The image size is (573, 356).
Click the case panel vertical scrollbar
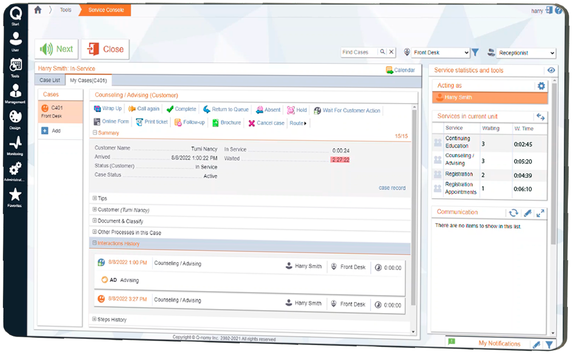tap(414, 208)
